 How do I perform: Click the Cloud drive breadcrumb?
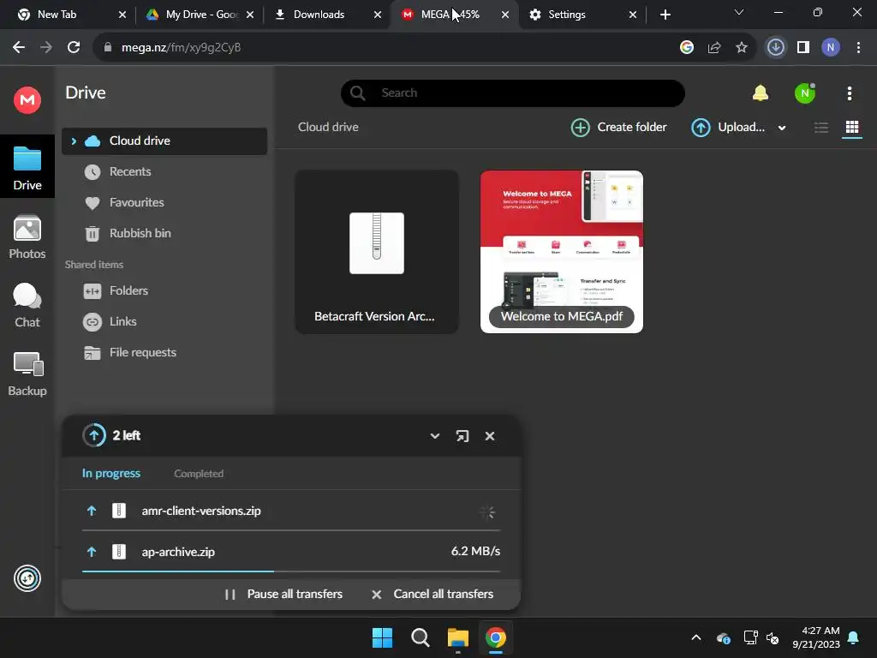point(328,127)
